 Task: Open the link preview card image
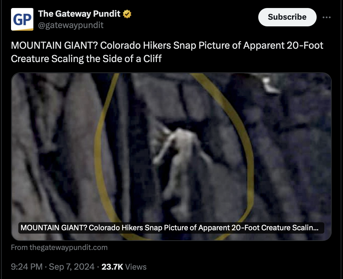(171, 157)
